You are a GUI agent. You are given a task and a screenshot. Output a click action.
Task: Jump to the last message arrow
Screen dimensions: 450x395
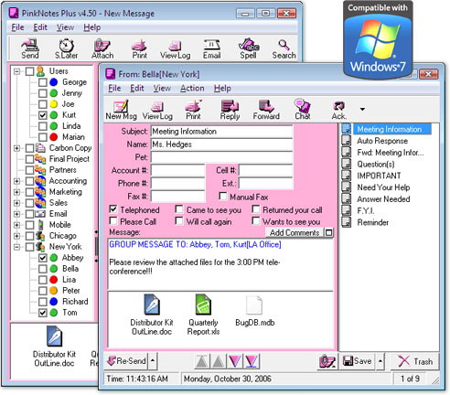click(251, 361)
